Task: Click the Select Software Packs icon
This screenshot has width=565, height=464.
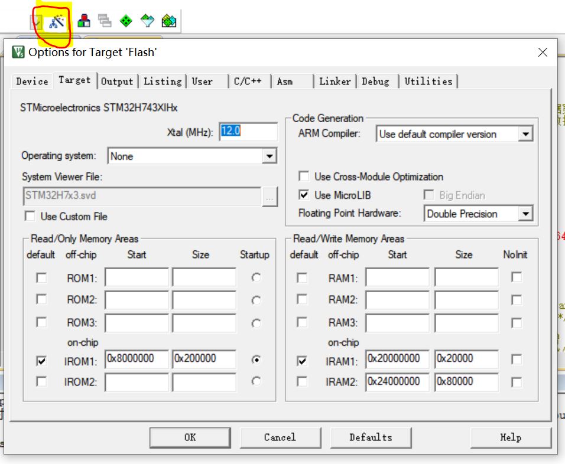Action: click(x=147, y=21)
